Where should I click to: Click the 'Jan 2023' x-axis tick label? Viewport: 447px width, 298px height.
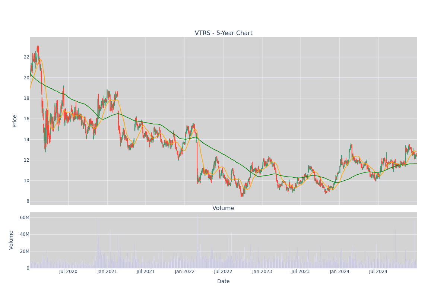click(262, 272)
